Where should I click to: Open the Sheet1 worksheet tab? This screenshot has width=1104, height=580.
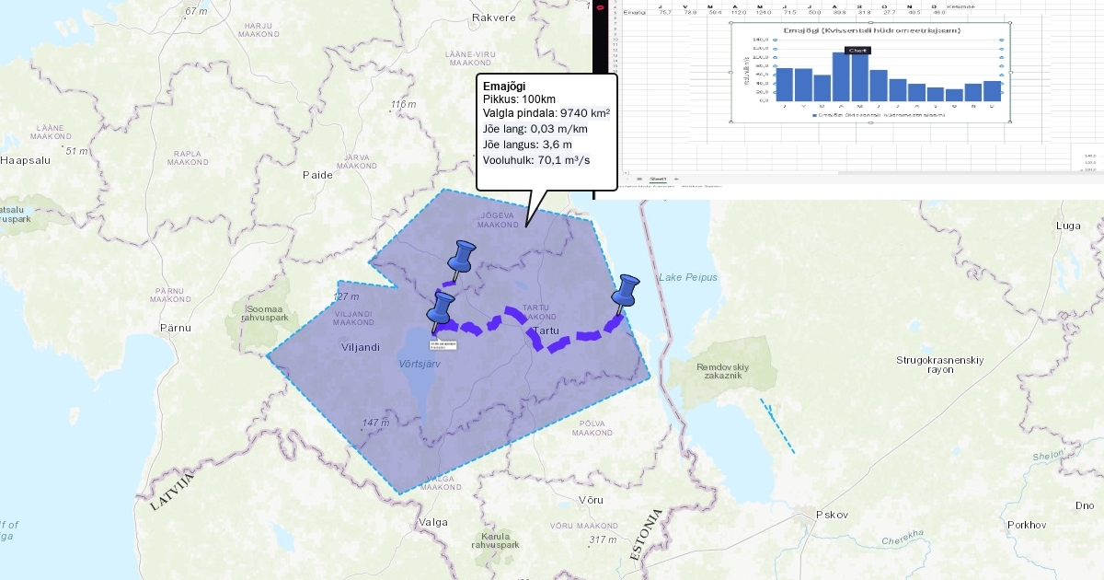click(x=658, y=178)
